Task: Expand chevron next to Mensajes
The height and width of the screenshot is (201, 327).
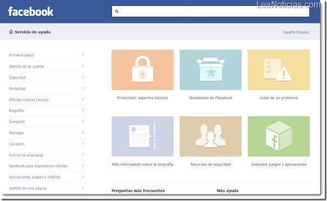Action: pos(83,133)
